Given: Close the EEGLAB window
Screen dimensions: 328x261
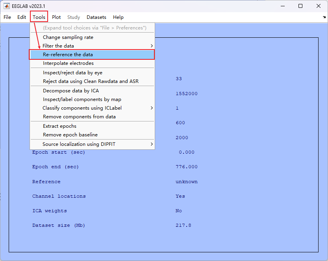Looking at the screenshot, I should (x=319, y=6).
